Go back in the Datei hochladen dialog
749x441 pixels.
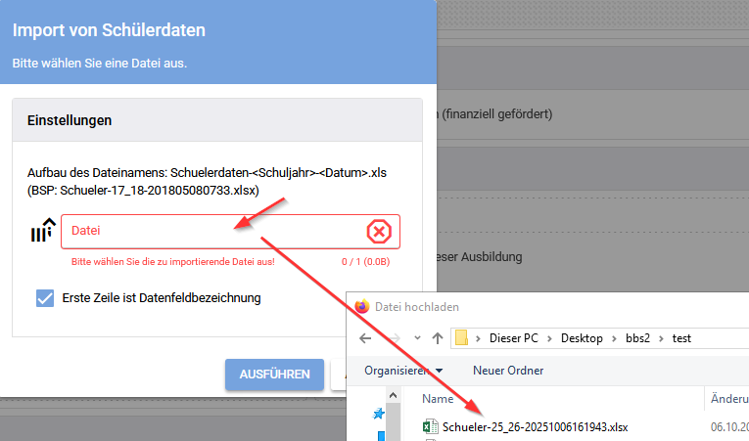pos(365,338)
